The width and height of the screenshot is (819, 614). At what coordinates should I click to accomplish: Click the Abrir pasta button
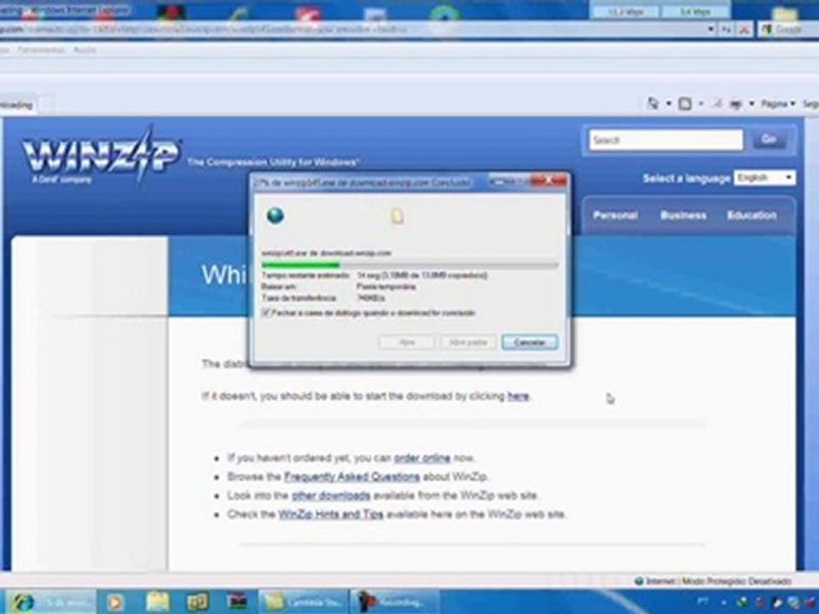pos(468,343)
